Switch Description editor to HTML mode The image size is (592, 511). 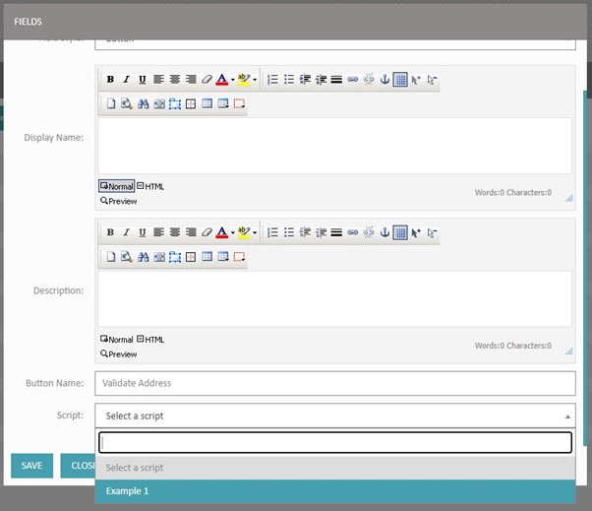(151, 340)
